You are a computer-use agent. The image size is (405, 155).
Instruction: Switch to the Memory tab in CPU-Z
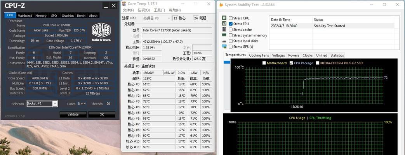[x=41, y=15]
